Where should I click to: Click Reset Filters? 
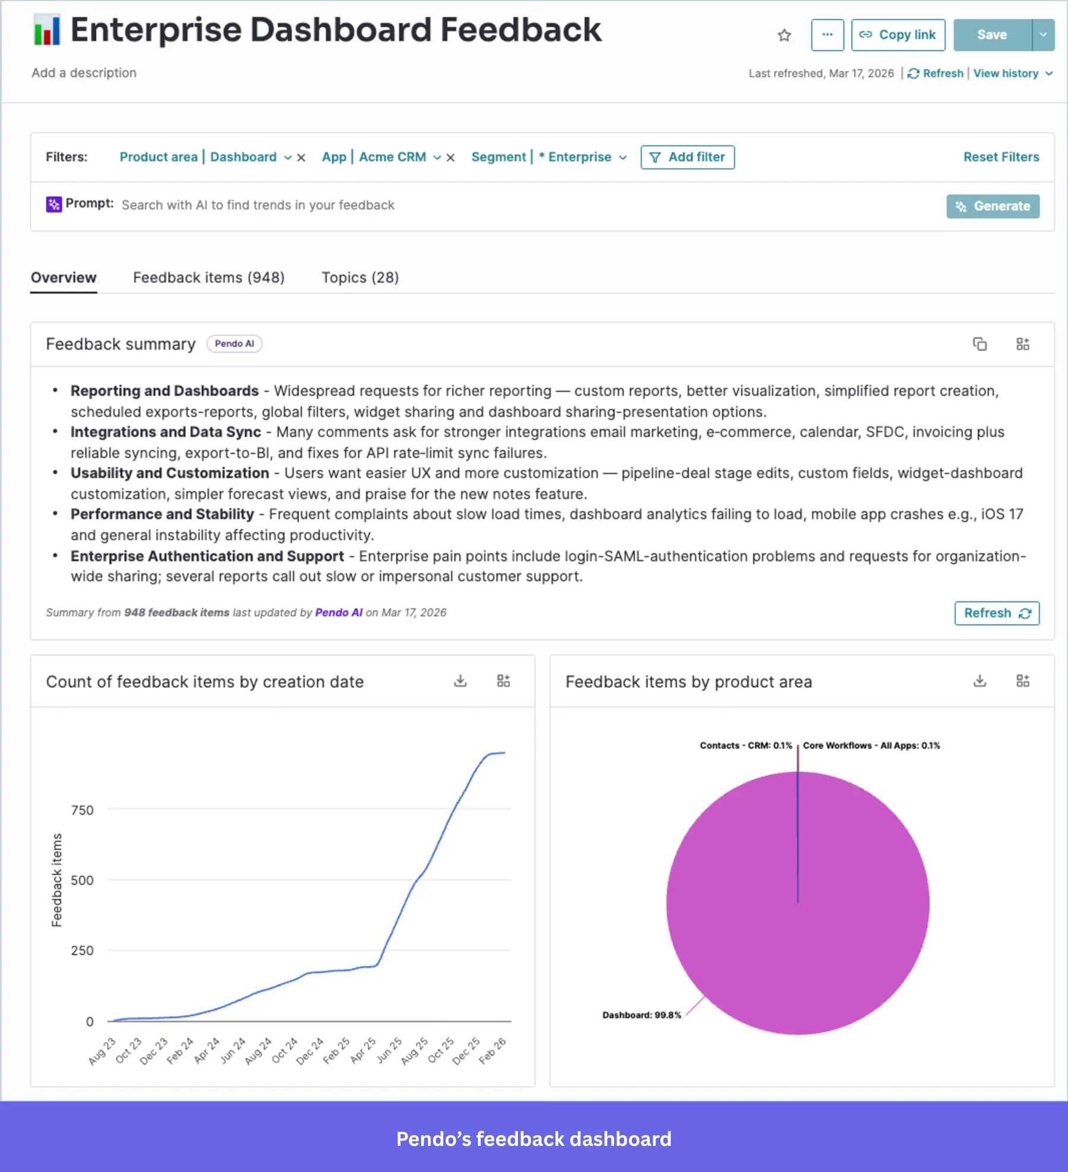point(1001,157)
